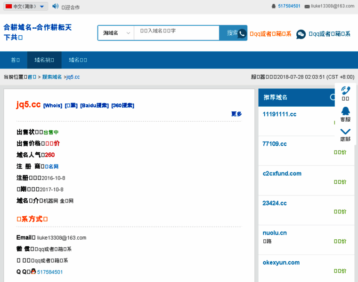
Task: Click the registrar 名网 link
Action: [52, 166]
